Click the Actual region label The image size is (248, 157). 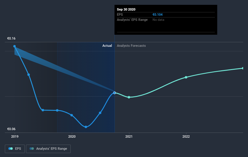point(107,46)
